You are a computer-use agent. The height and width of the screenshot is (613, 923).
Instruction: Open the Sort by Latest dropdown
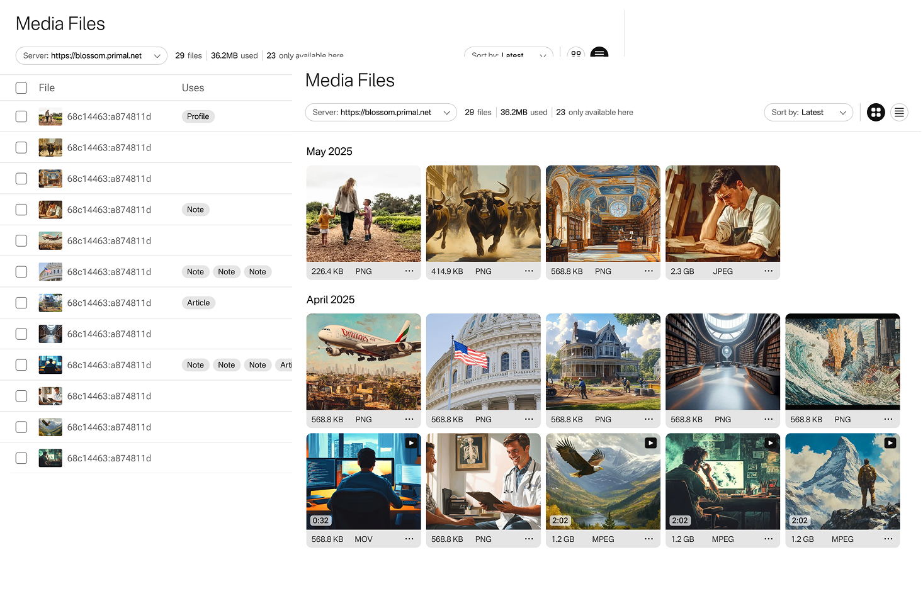[x=808, y=113]
